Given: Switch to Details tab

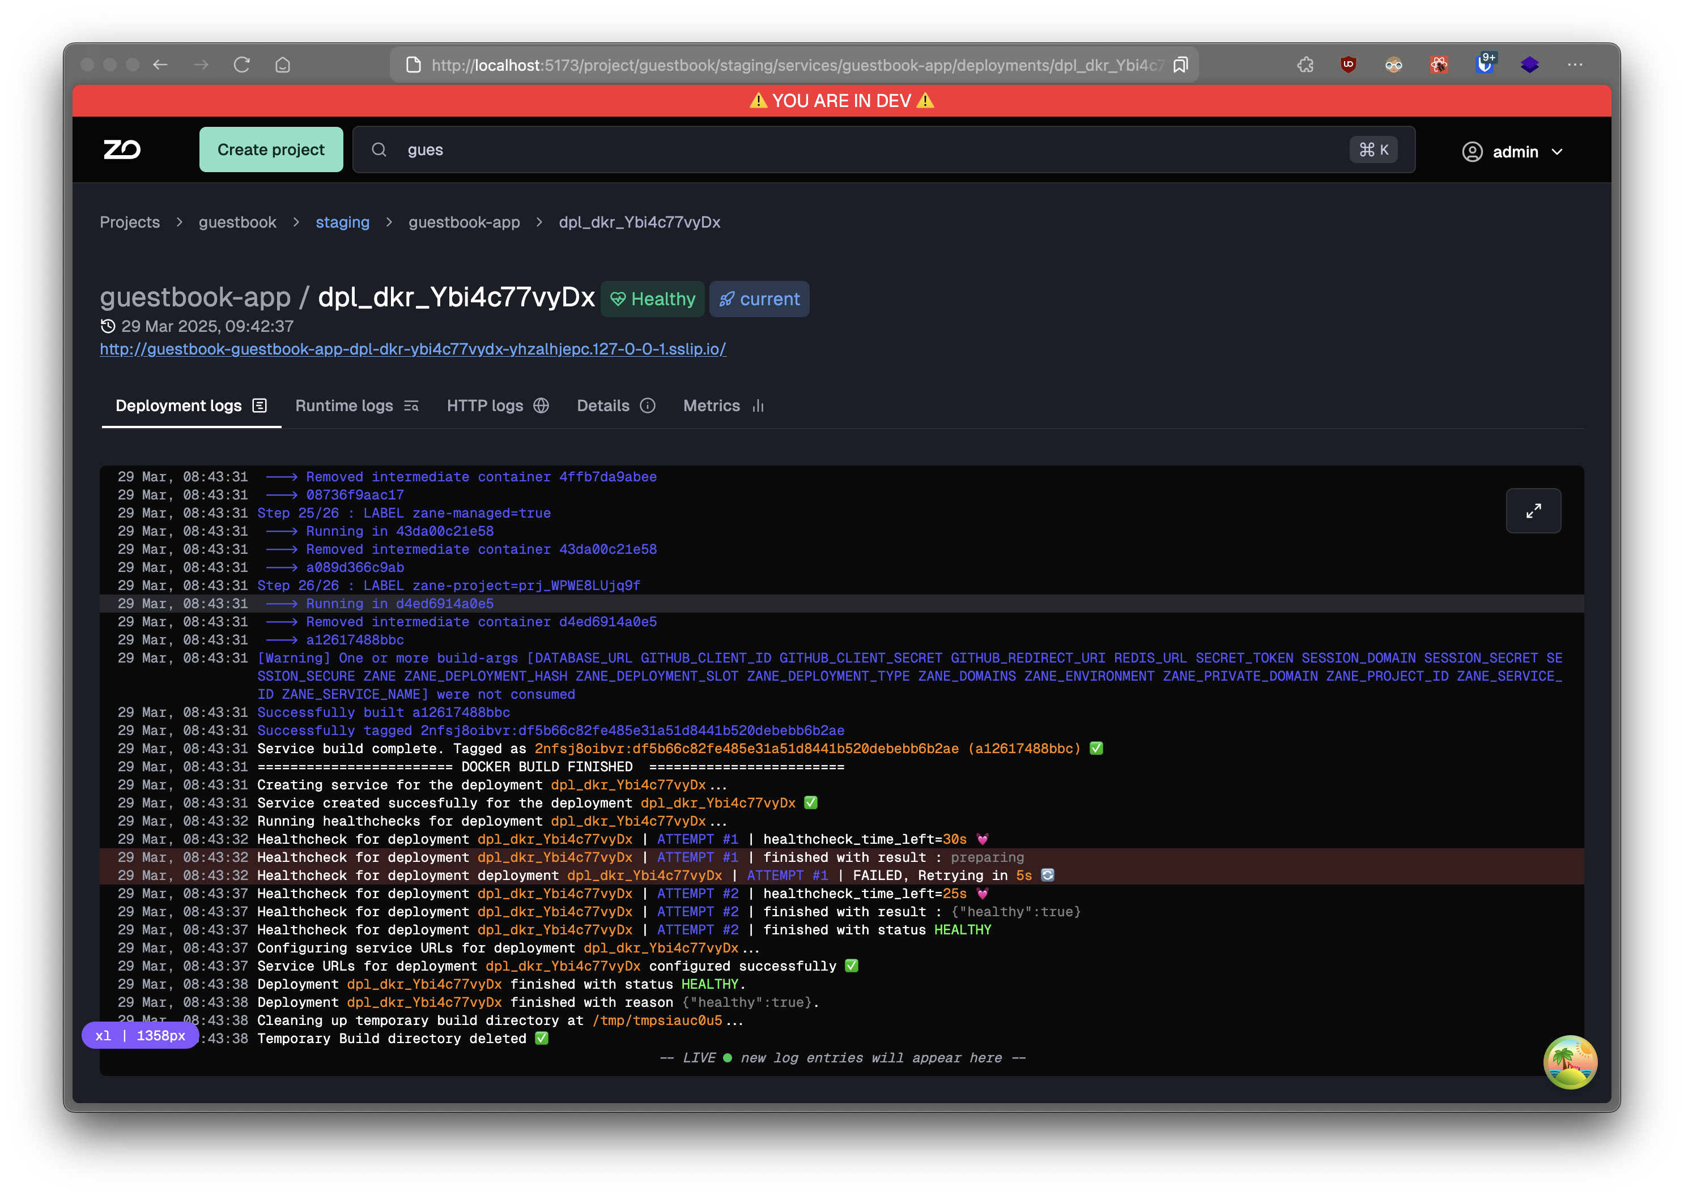Looking at the screenshot, I should coord(615,406).
